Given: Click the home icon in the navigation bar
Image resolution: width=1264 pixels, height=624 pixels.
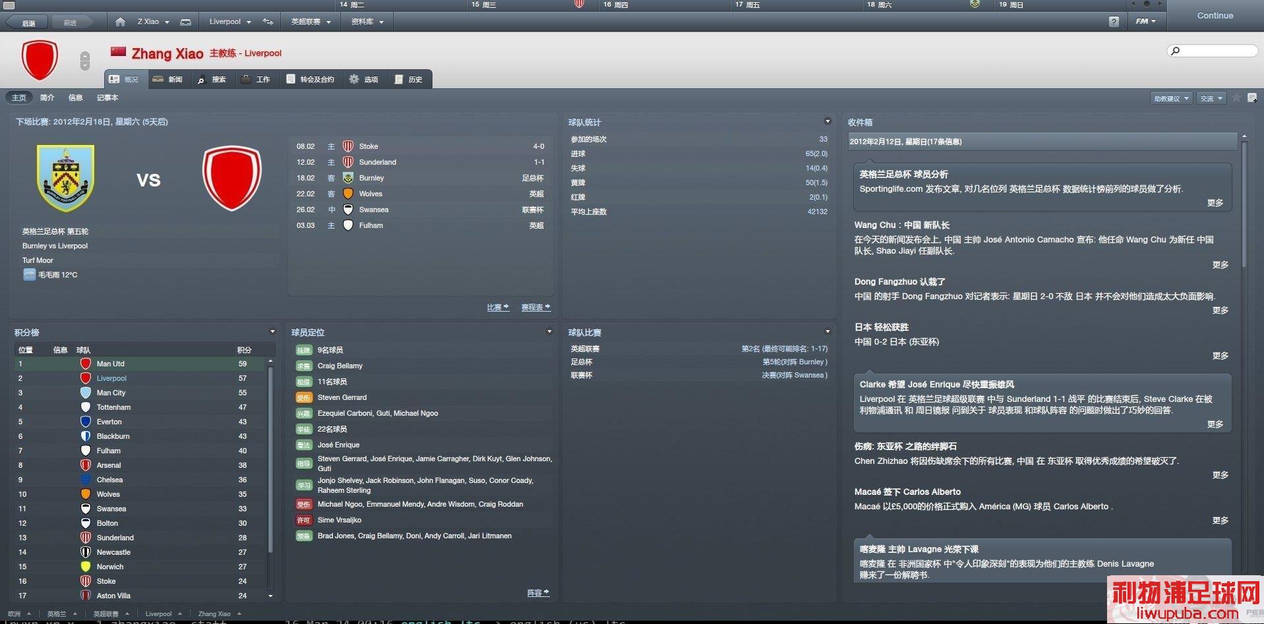Looking at the screenshot, I should [120, 22].
